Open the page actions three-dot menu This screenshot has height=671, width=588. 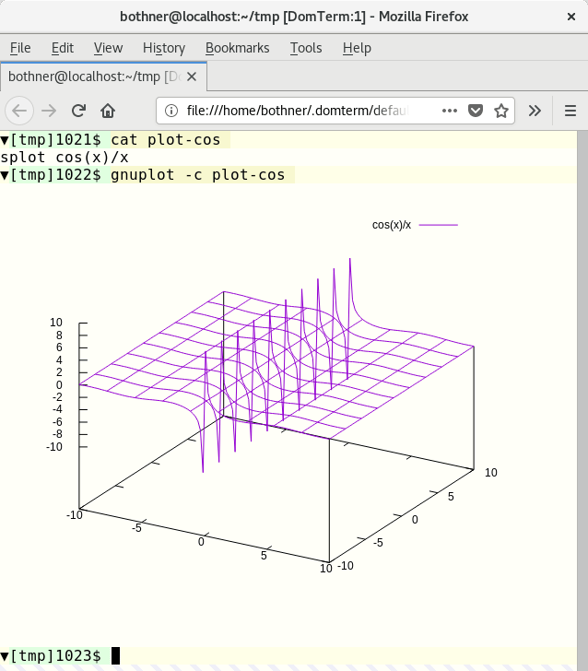tap(449, 111)
